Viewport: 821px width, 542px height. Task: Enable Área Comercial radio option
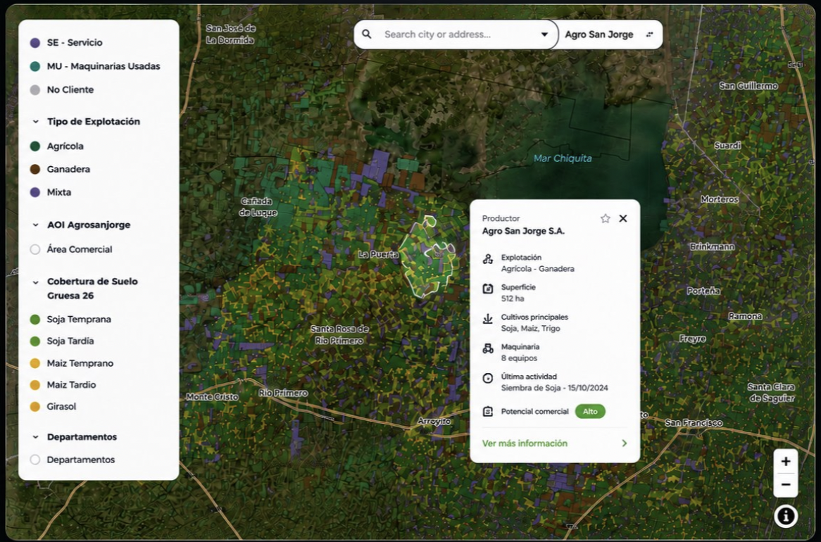[x=35, y=249]
